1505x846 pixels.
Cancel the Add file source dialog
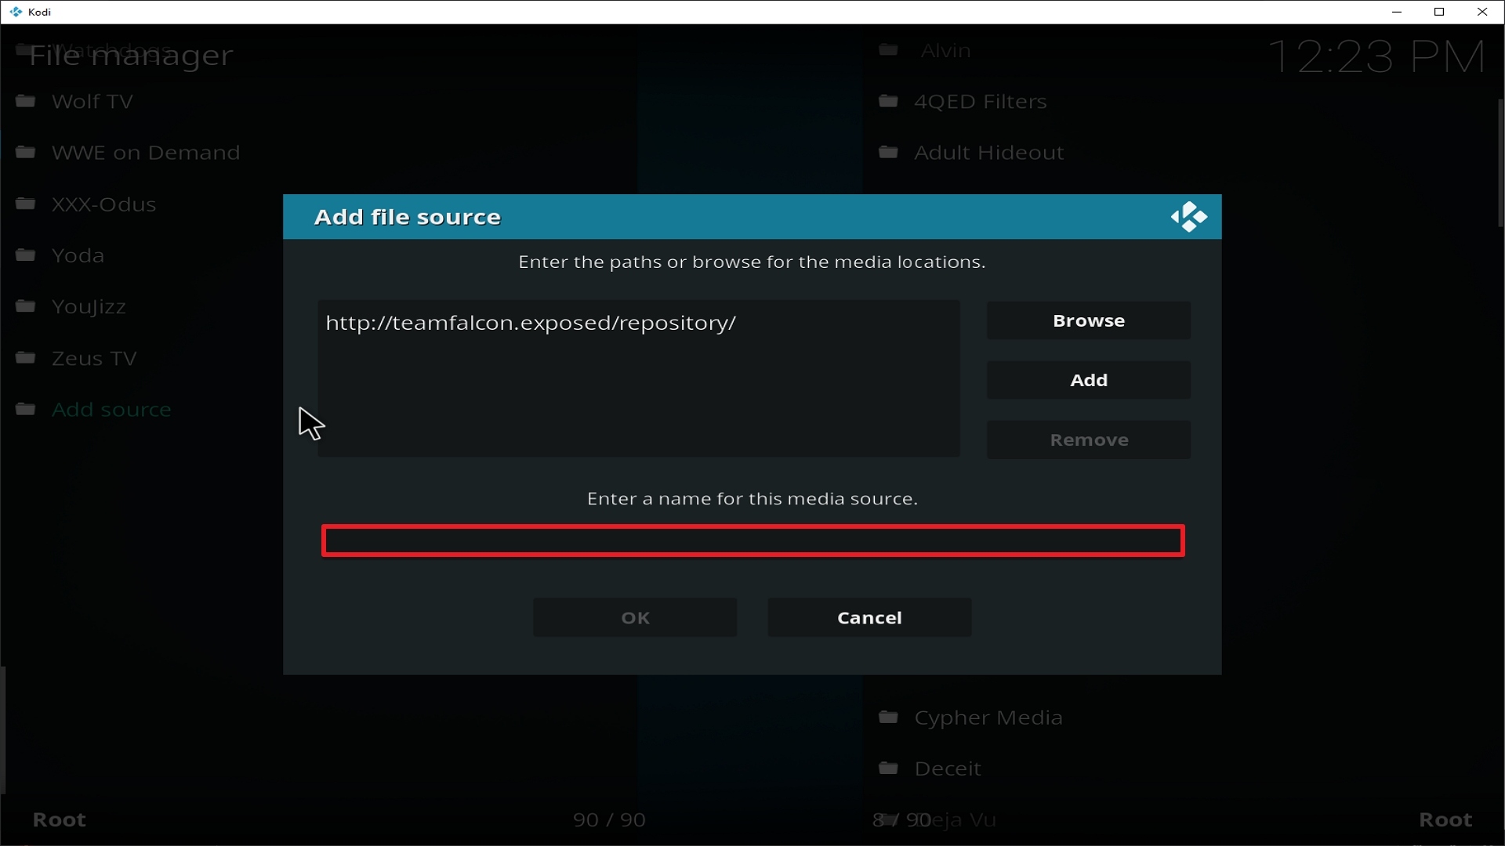(869, 617)
